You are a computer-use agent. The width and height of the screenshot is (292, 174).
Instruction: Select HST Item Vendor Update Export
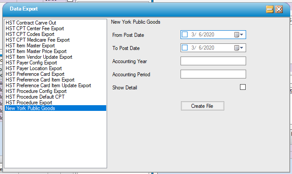[x=56, y=57]
